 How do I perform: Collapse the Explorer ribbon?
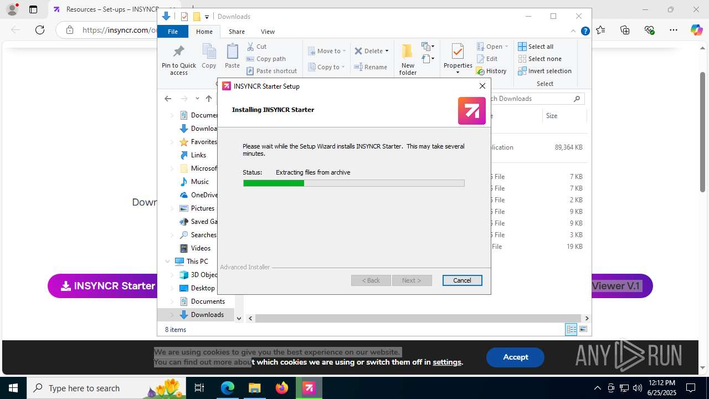(573, 32)
